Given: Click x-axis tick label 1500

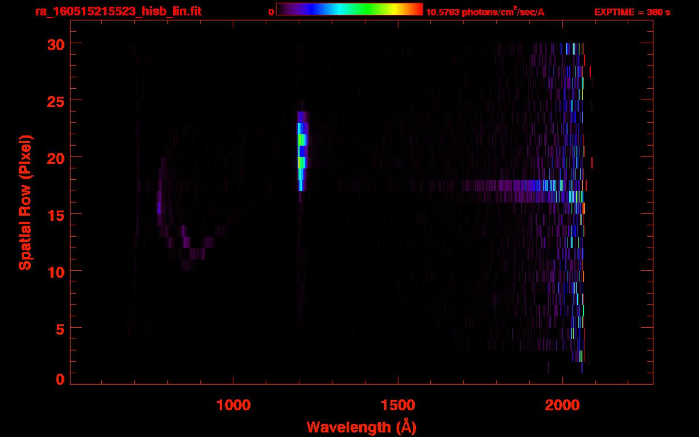Looking at the screenshot, I should coord(398,405).
